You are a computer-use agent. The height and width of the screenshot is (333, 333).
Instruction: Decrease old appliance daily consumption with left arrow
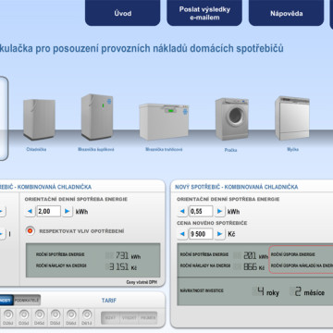[30, 212]
